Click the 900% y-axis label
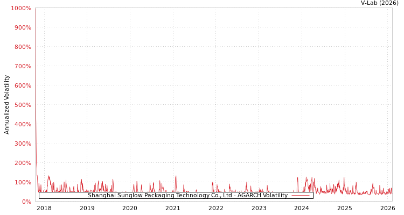Image resolution: width=404 pixels, height=215 pixels. 22,27
